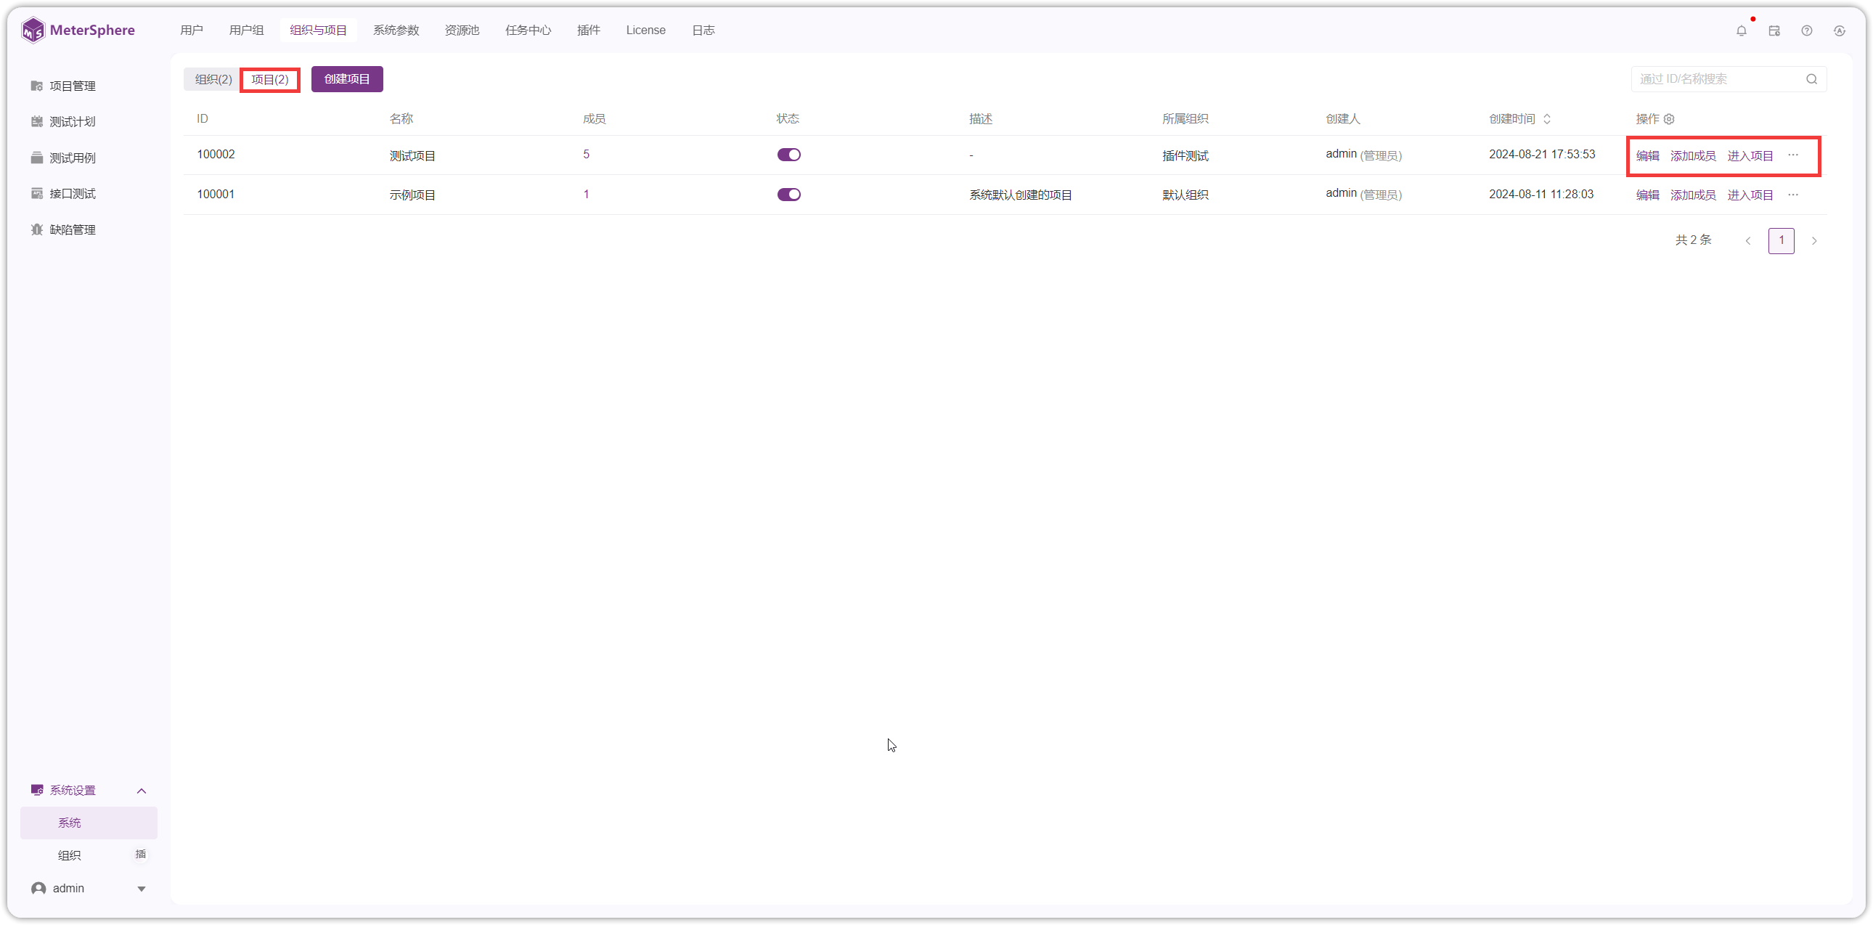The height and width of the screenshot is (925, 1873).
Task: Click 添加成员 for 示例项目
Action: [x=1693, y=195]
